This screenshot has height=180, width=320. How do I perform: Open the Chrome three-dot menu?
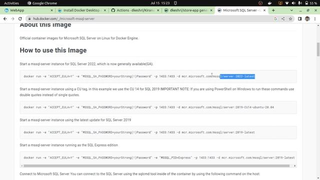click(315, 19)
